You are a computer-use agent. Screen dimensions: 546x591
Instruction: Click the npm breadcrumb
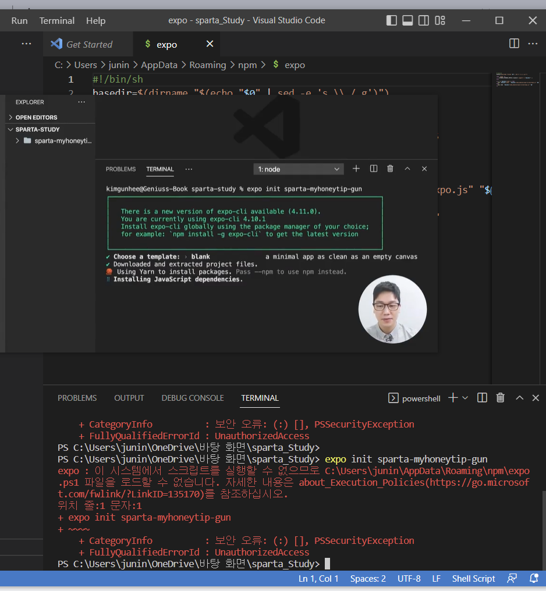[x=247, y=65]
